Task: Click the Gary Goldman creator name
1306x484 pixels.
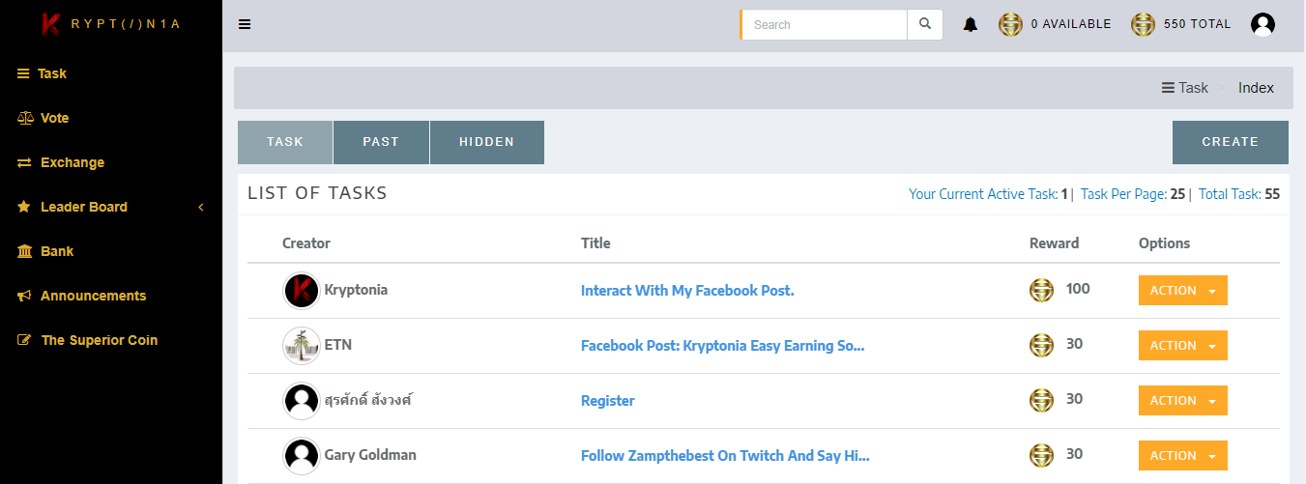Action: click(370, 455)
